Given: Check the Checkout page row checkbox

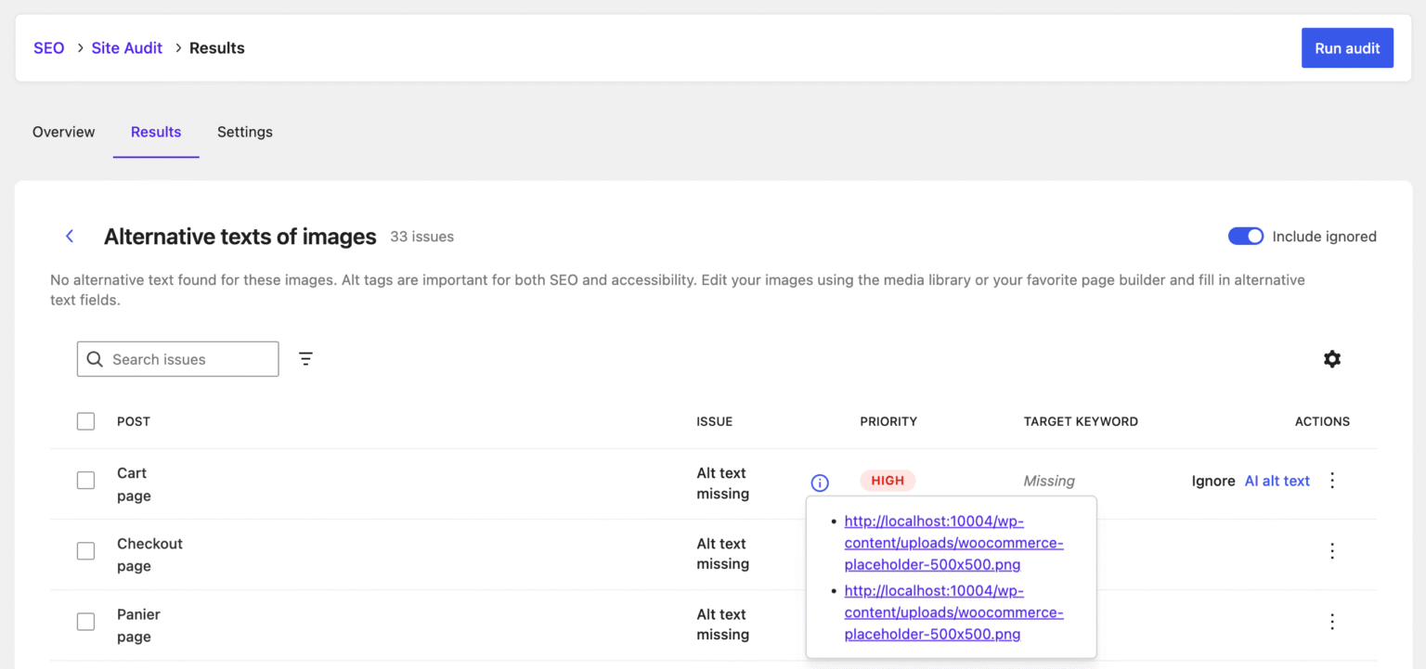Looking at the screenshot, I should click(x=85, y=551).
